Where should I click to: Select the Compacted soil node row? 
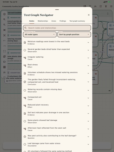pyautogui.click(x=57, y=98)
